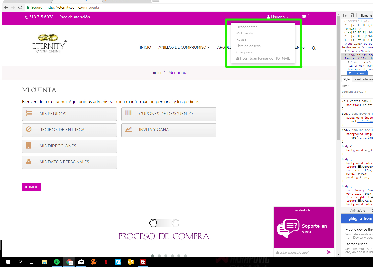Switch to Styles tab in DevTools
This screenshot has width=373, height=267.
pyautogui.click(x=347, y=79)
